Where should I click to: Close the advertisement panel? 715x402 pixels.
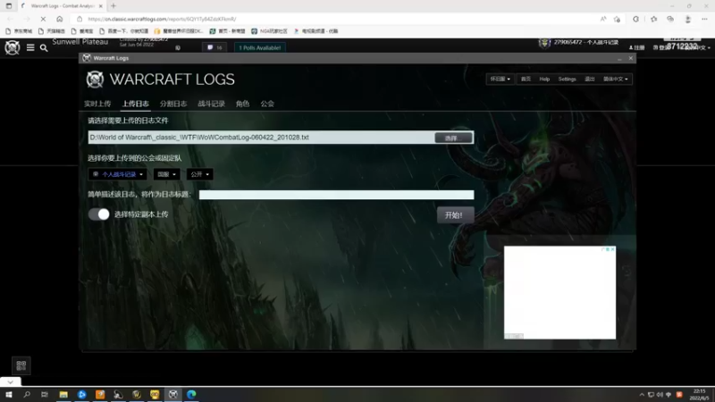[x=612, y=249]
